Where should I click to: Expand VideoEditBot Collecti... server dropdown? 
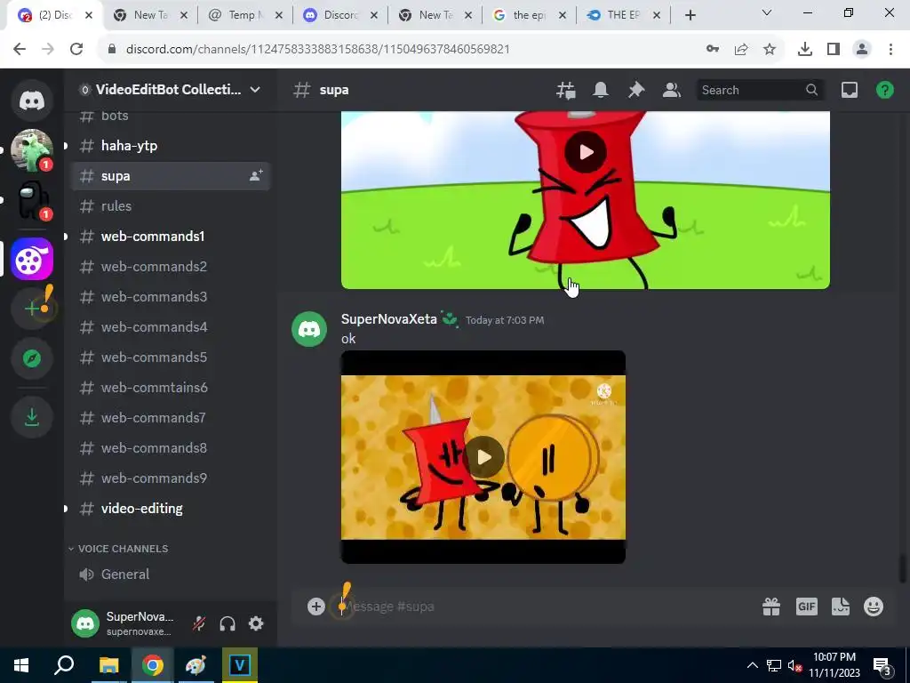click(x=255, y=90)
